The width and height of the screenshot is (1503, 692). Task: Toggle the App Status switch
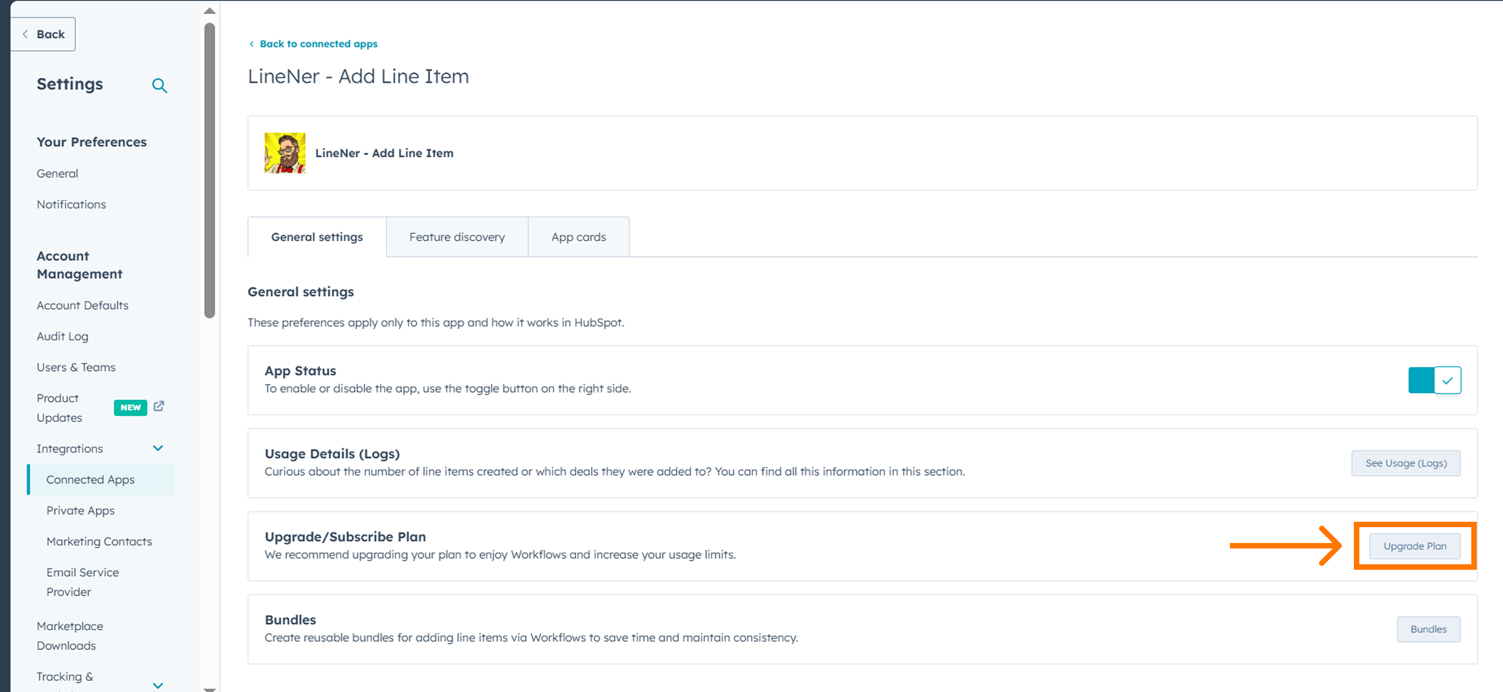pyautogui.click(x=1434, y=380)
